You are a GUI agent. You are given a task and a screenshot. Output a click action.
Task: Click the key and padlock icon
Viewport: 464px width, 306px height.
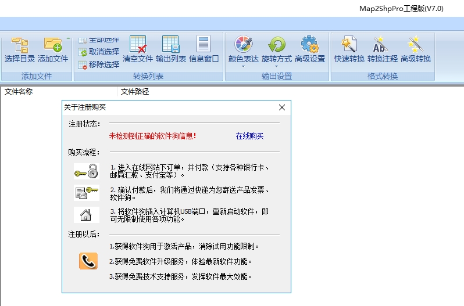coord(87,171)
